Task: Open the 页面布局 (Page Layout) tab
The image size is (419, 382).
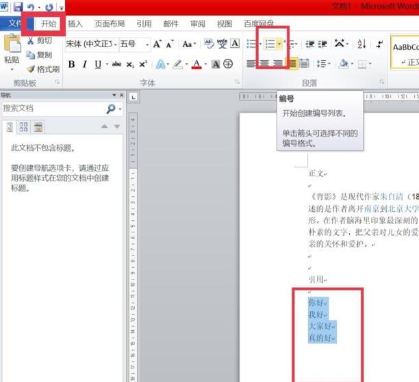Action: (x=110, y=23)
